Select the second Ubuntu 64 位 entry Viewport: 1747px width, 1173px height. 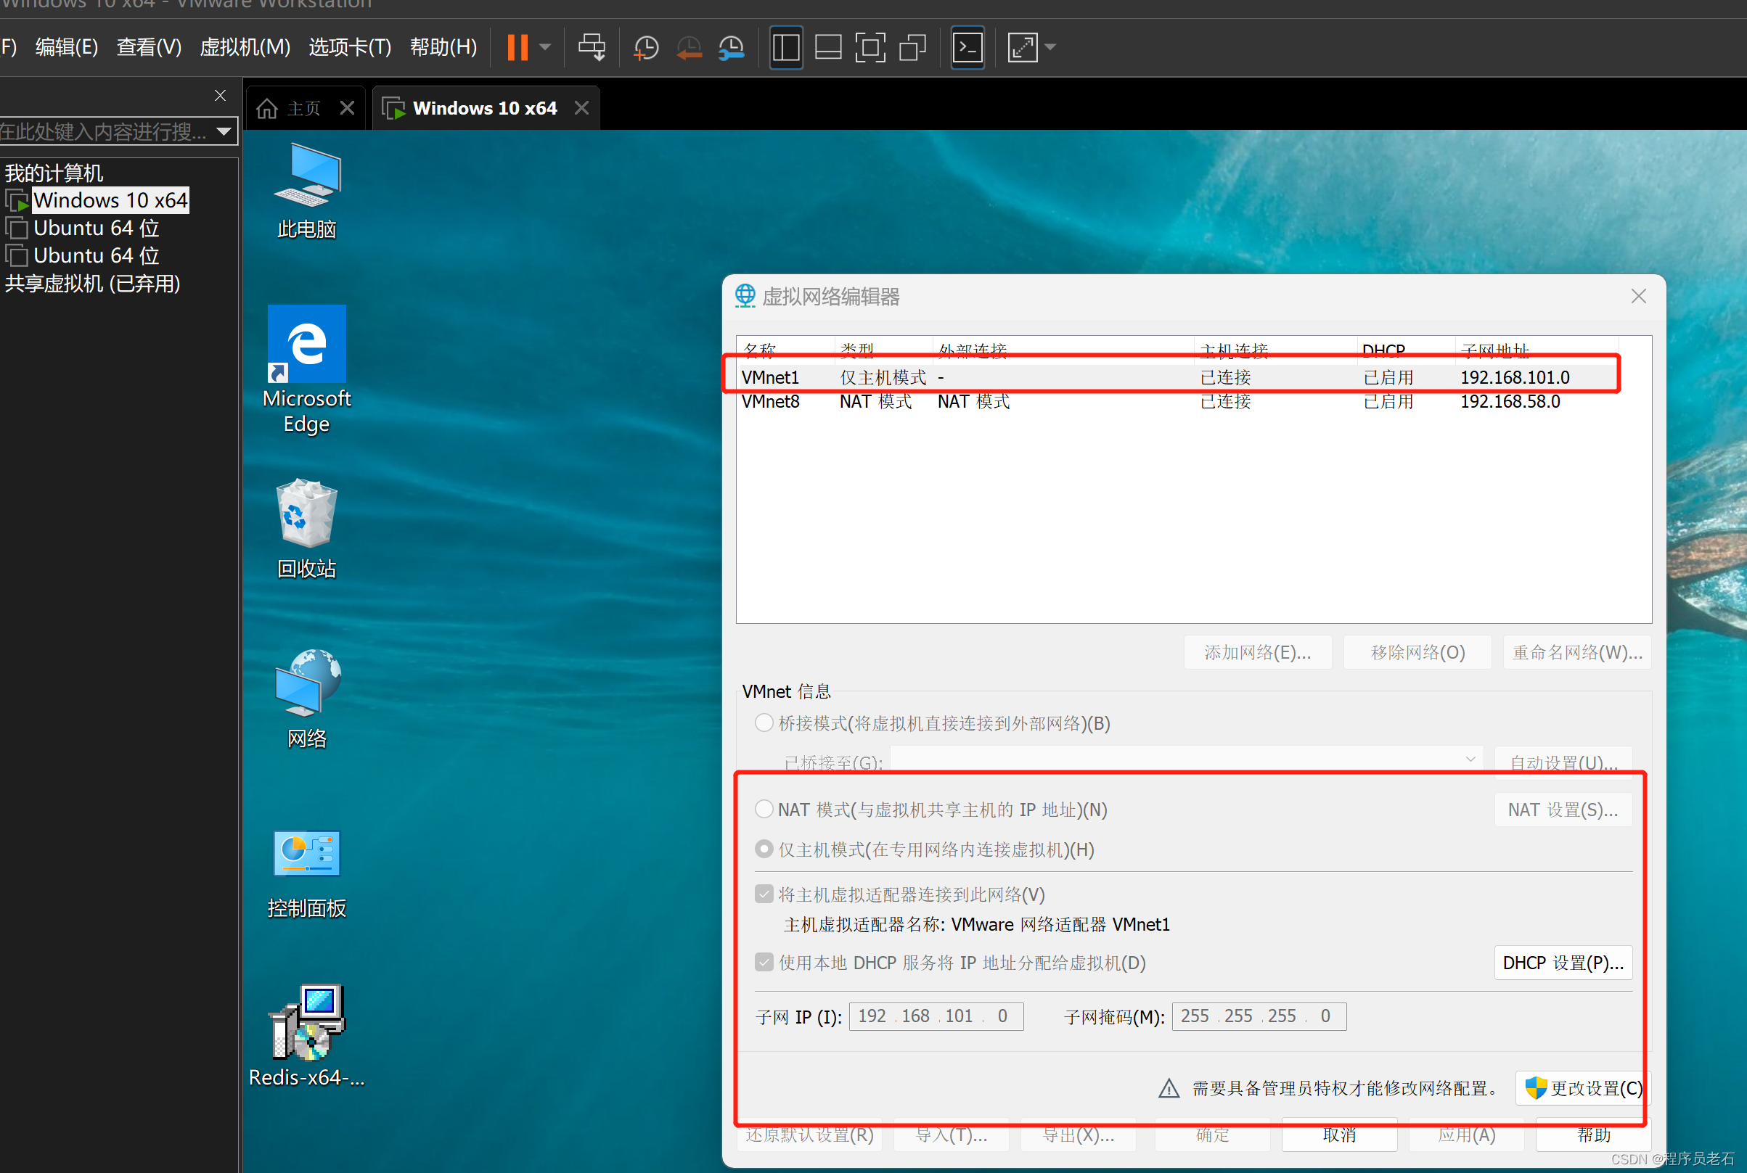[96, 255]
